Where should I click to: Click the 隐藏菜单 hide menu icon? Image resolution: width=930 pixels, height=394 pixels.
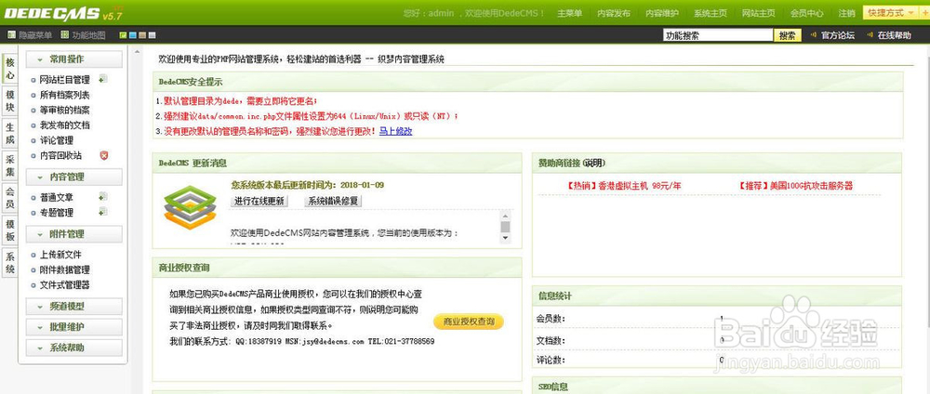pos(11,35)
